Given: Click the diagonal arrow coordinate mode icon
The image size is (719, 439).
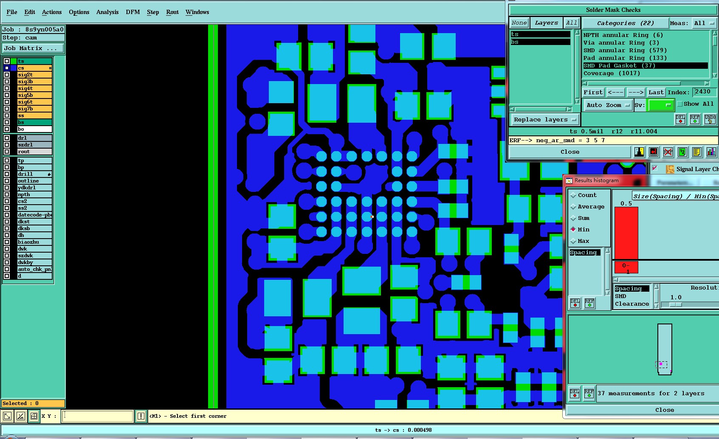Looking at the screenshot, I should (7, 416).
